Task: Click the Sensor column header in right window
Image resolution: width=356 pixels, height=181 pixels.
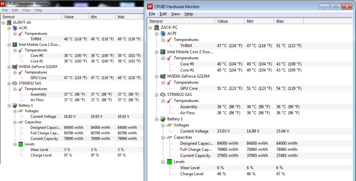Action: (x=181, y=21)
